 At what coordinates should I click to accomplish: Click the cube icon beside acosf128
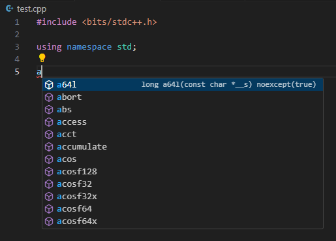[49, 172]
